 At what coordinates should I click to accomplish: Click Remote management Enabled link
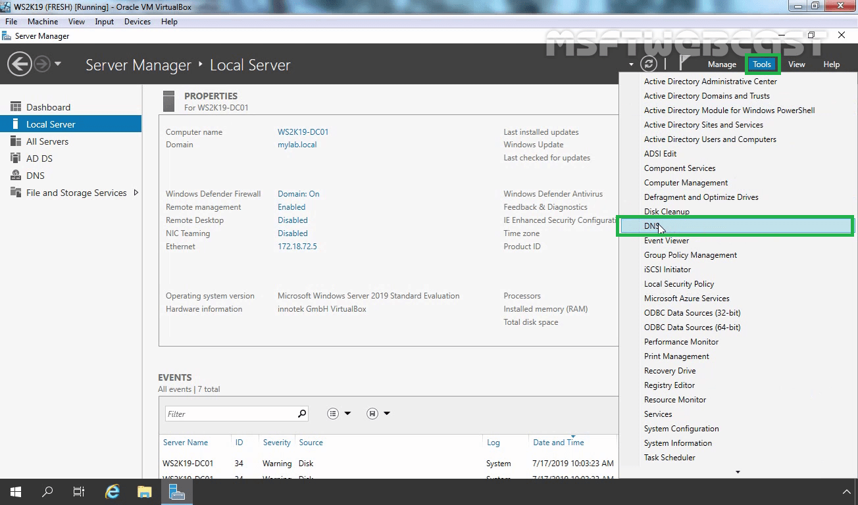point(291,207)
